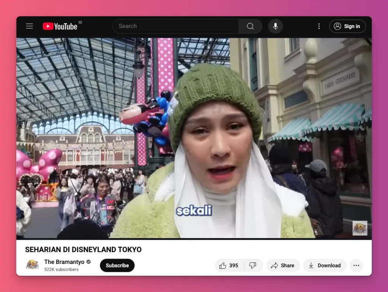Click the 395 like count area
The height and width of the screenshot is (292, 388).
click(233, 265)
